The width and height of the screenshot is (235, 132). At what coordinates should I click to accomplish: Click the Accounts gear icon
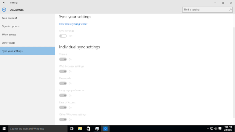[4, 10]
